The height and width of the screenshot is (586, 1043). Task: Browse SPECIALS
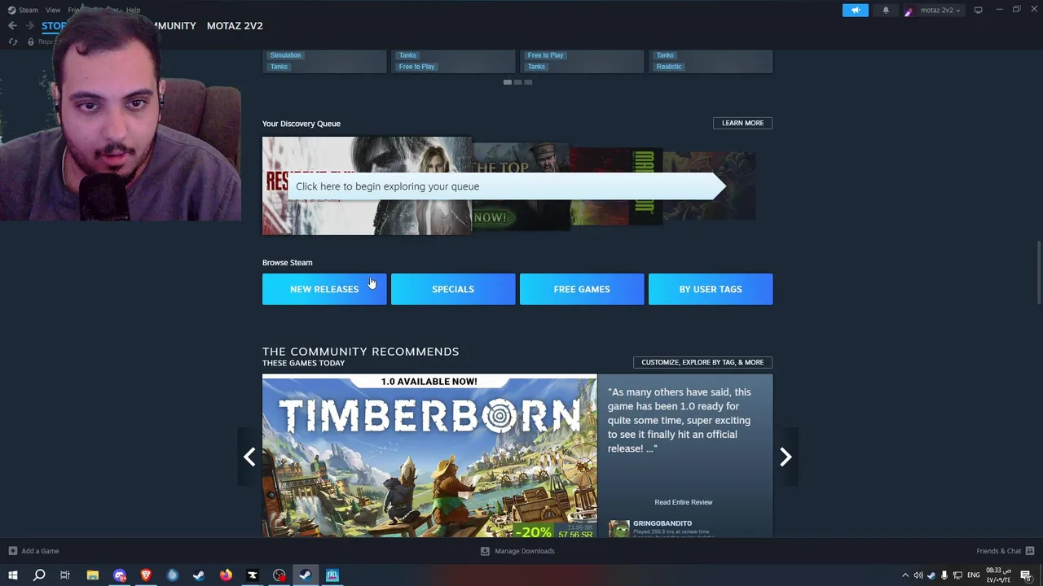pos(453,289)
